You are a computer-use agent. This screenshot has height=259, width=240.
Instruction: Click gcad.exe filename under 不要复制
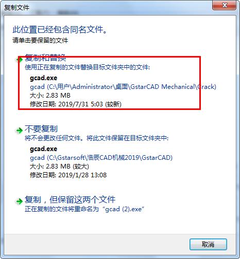point(44,149)
